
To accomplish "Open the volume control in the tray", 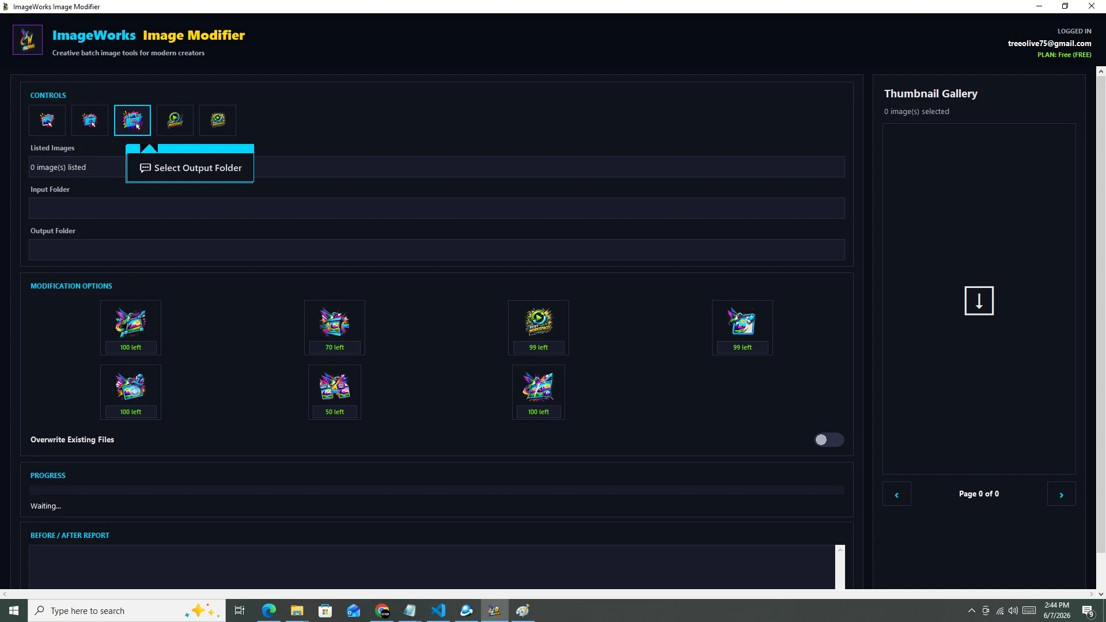I will tap(1013, 610).
